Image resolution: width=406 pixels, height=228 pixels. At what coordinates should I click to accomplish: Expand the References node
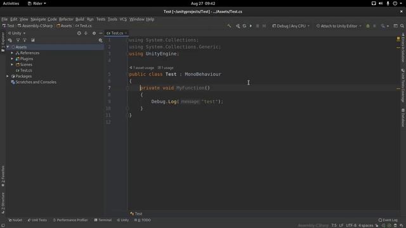[x=12, y=53]
